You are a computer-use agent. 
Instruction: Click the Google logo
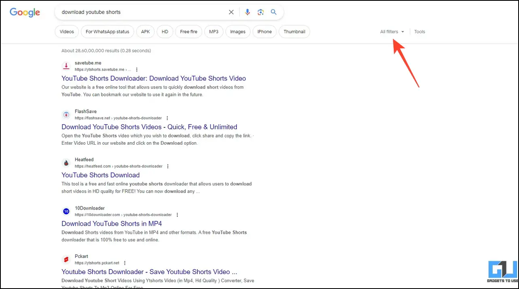(25, 12)
